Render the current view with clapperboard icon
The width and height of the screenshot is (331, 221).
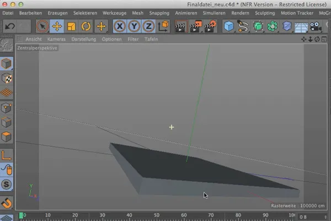181,26
